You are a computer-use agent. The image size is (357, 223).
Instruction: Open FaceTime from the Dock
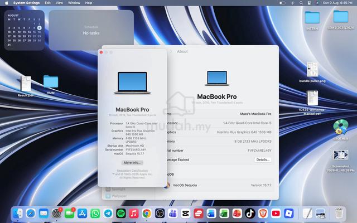69,214
